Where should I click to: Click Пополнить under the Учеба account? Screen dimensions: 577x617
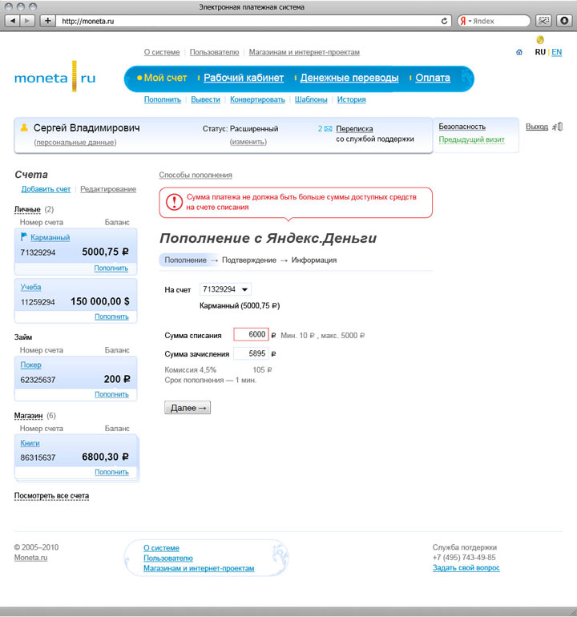tap(111, 317)
